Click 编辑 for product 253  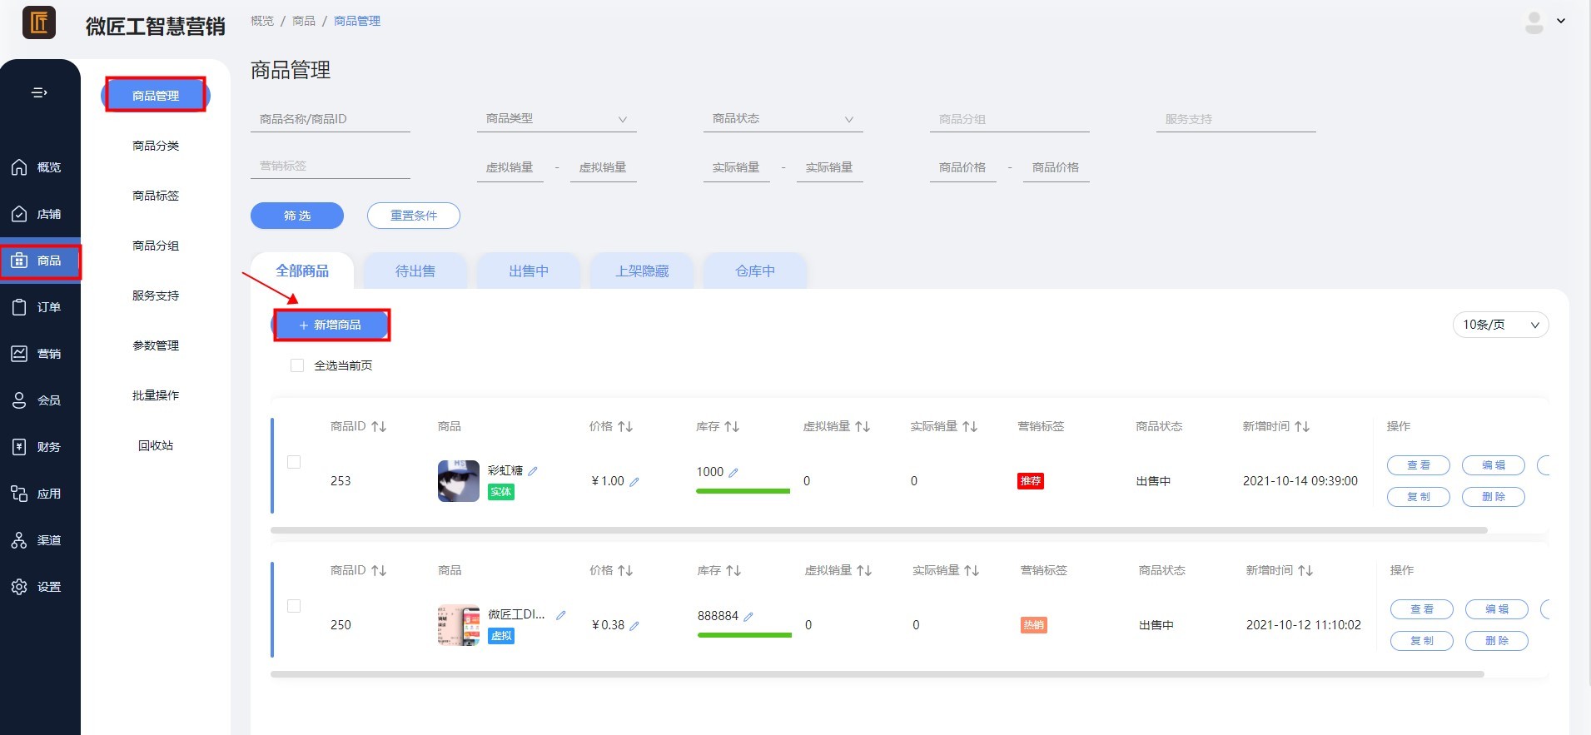pyautogui.click(x=1494, y=465)
